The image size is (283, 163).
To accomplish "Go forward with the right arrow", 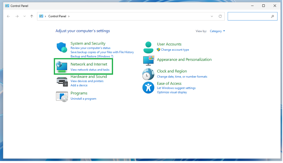I will (17, 16).
